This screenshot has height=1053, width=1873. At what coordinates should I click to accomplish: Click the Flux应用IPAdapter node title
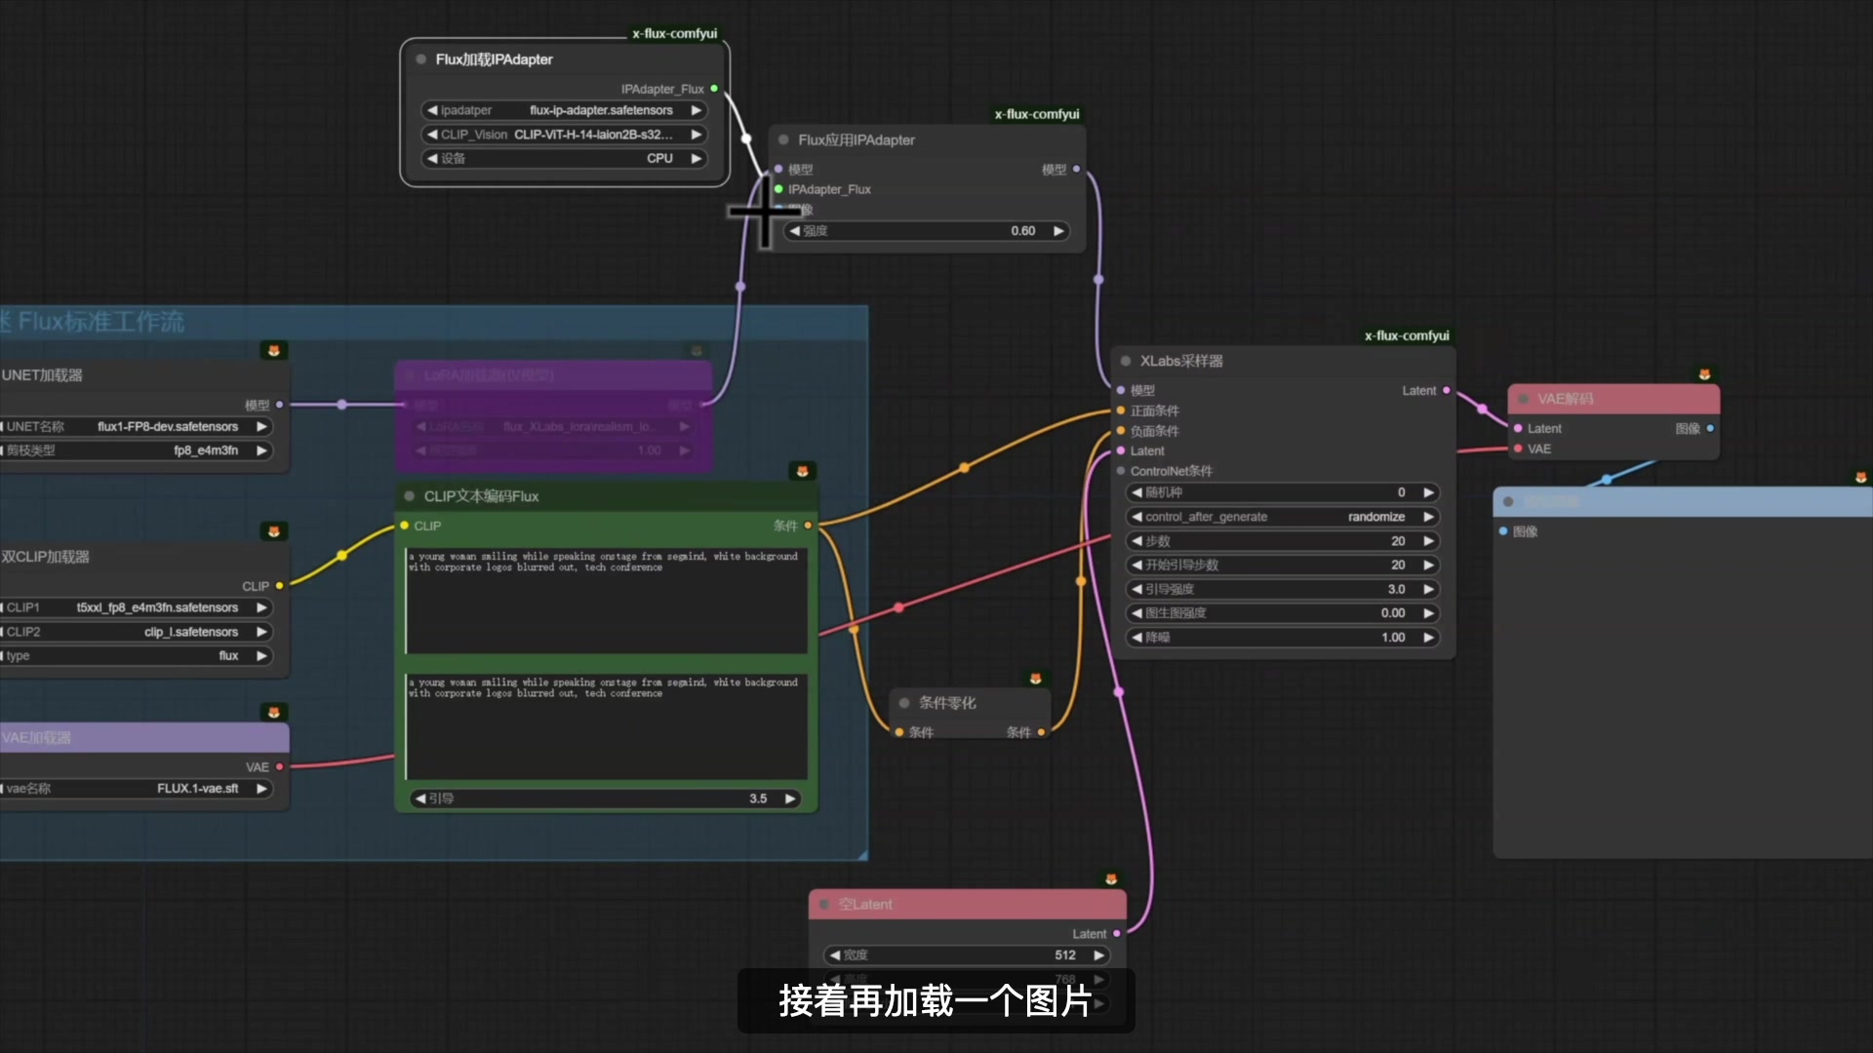857,139
